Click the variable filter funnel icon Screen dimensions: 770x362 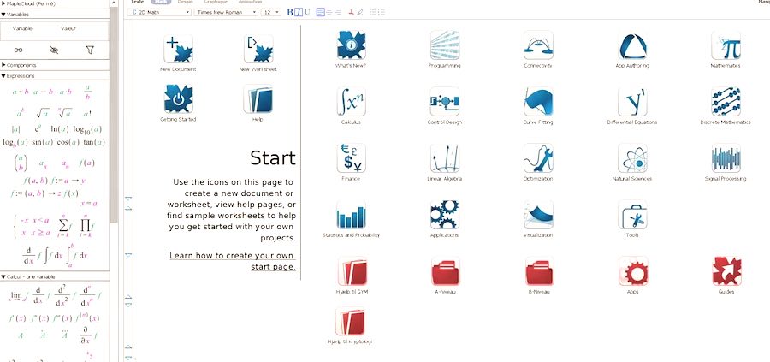(89, 50)
